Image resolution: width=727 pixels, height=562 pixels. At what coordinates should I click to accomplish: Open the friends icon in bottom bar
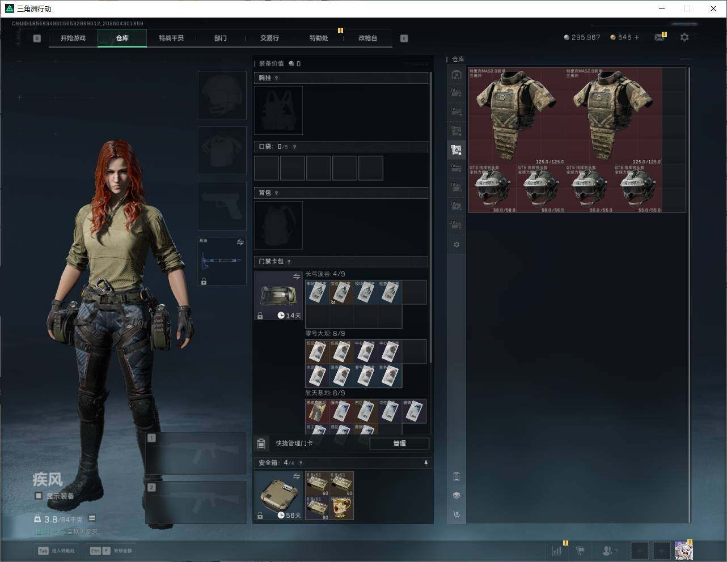point(608,550)
